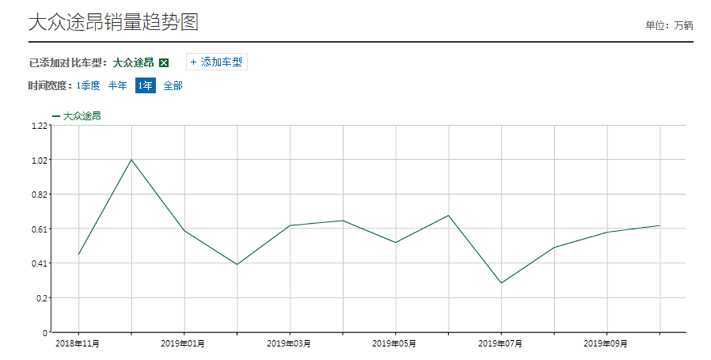Viewport: 711px width, 360px height.
Task: Click the peak data point at 1.02
Action: coord(132,159)
